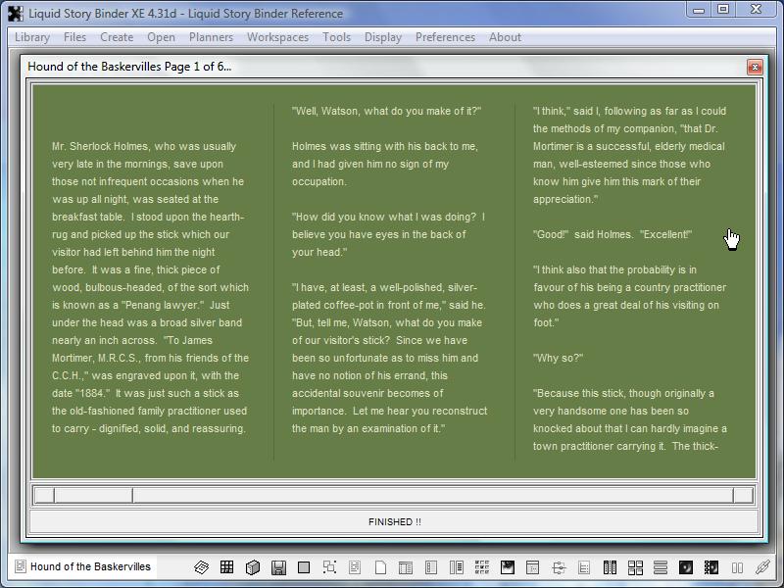Viewport: 784px width, 588px height.
Task: Click the gray filled square icon
Action: (304, 567)
